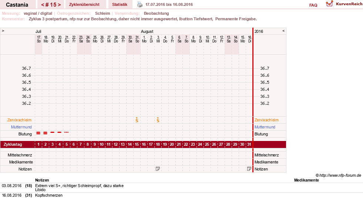Select cycle day 18 in the Zyklustag bar
The width and height of the screenshot is (363, 207).
[158, 144]
